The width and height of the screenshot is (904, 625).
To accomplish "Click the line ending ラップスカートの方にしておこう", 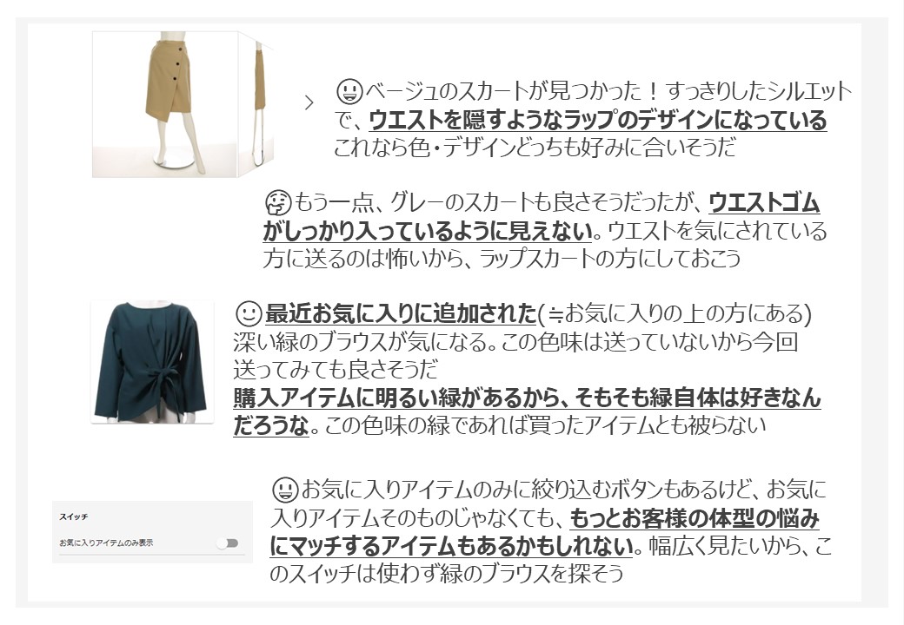I will tap(502, 259).
